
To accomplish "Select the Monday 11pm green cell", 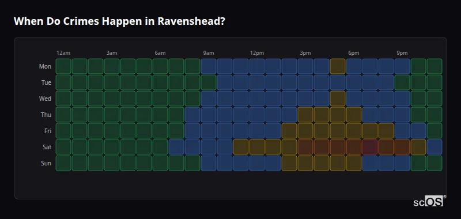I will [x=434, y=66].
